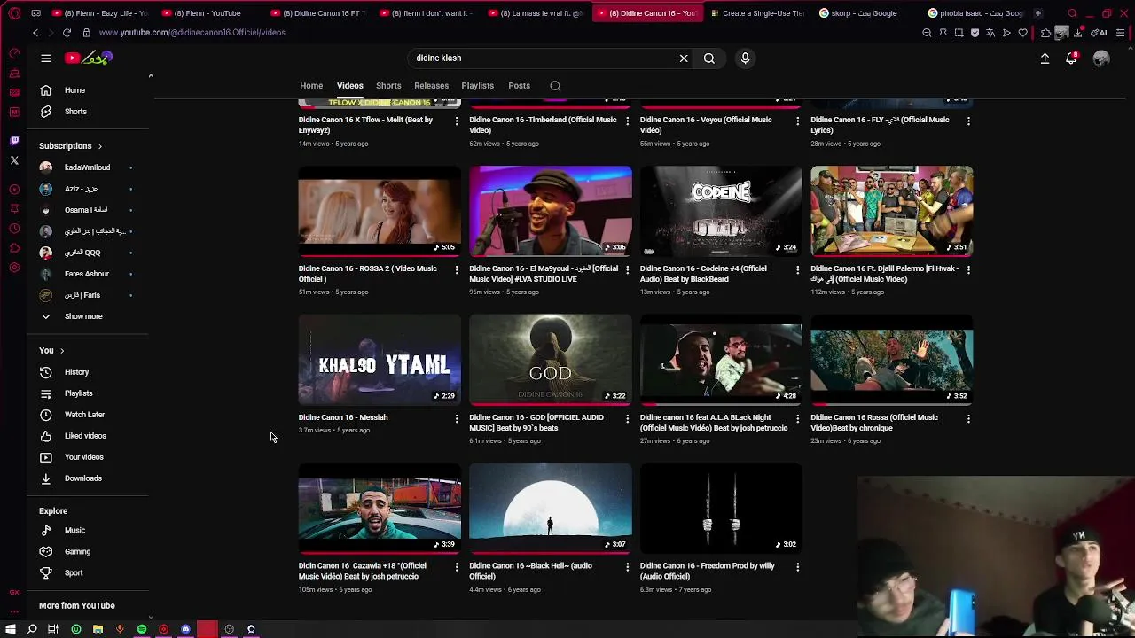Open Black Hell audio officiel title
This screenshot has width=1135, height=638.
pyautogui.click(x=530, y=572)
